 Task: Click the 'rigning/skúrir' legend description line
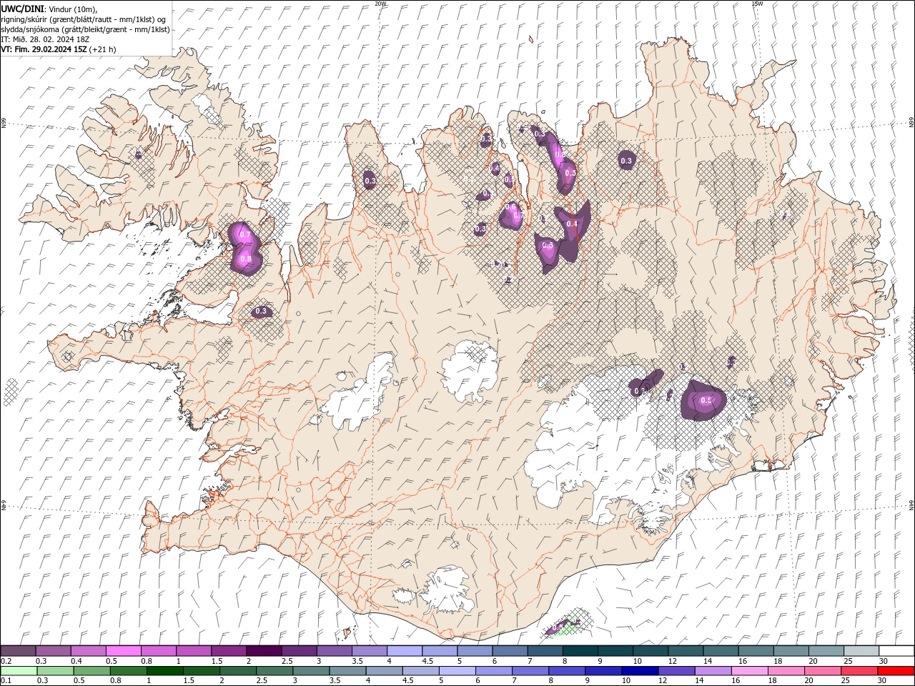coord(82,19)
